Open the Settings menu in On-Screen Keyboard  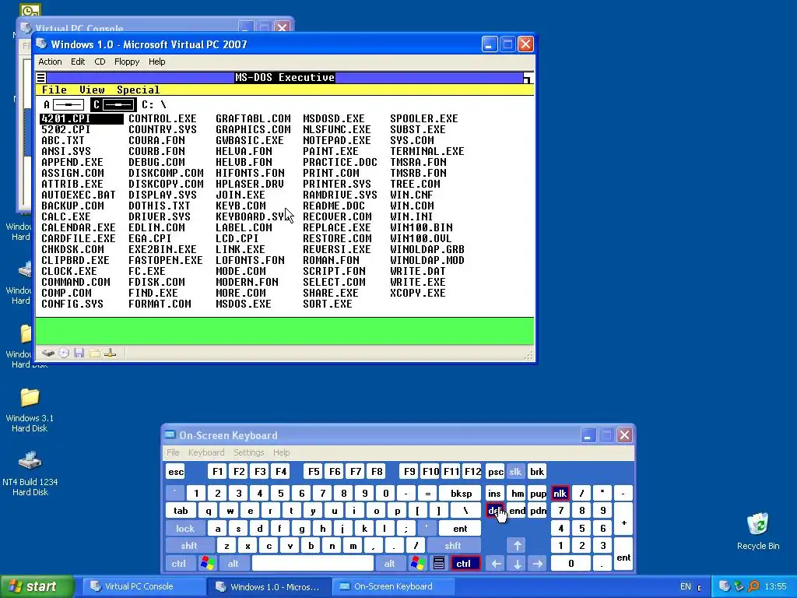pos(248,452)
